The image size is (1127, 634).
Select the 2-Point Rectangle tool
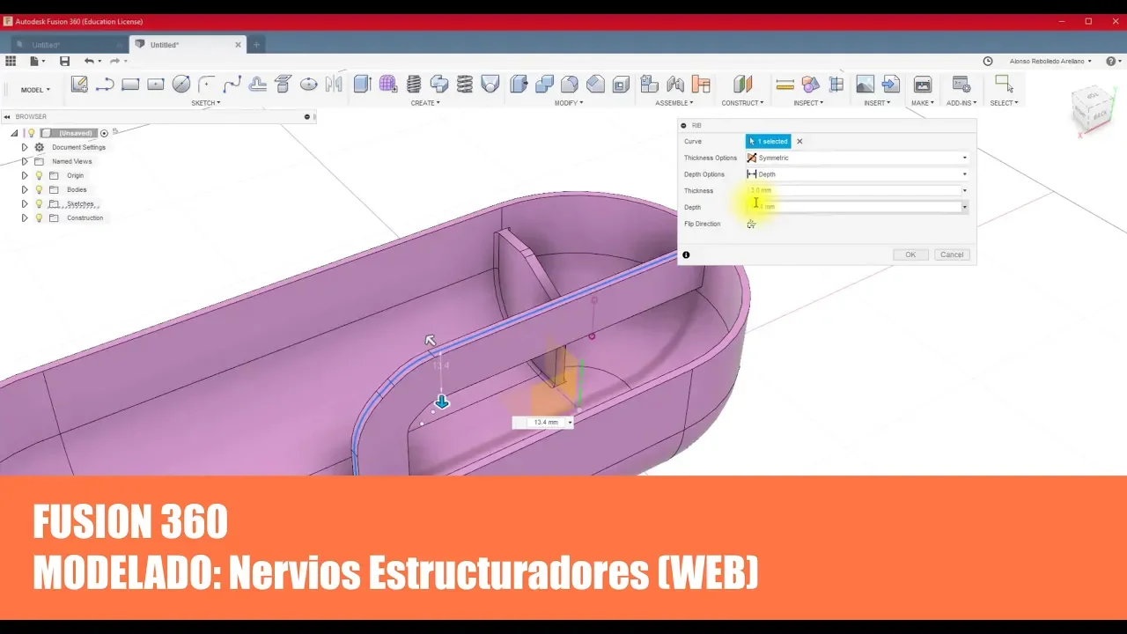(130, 85)
